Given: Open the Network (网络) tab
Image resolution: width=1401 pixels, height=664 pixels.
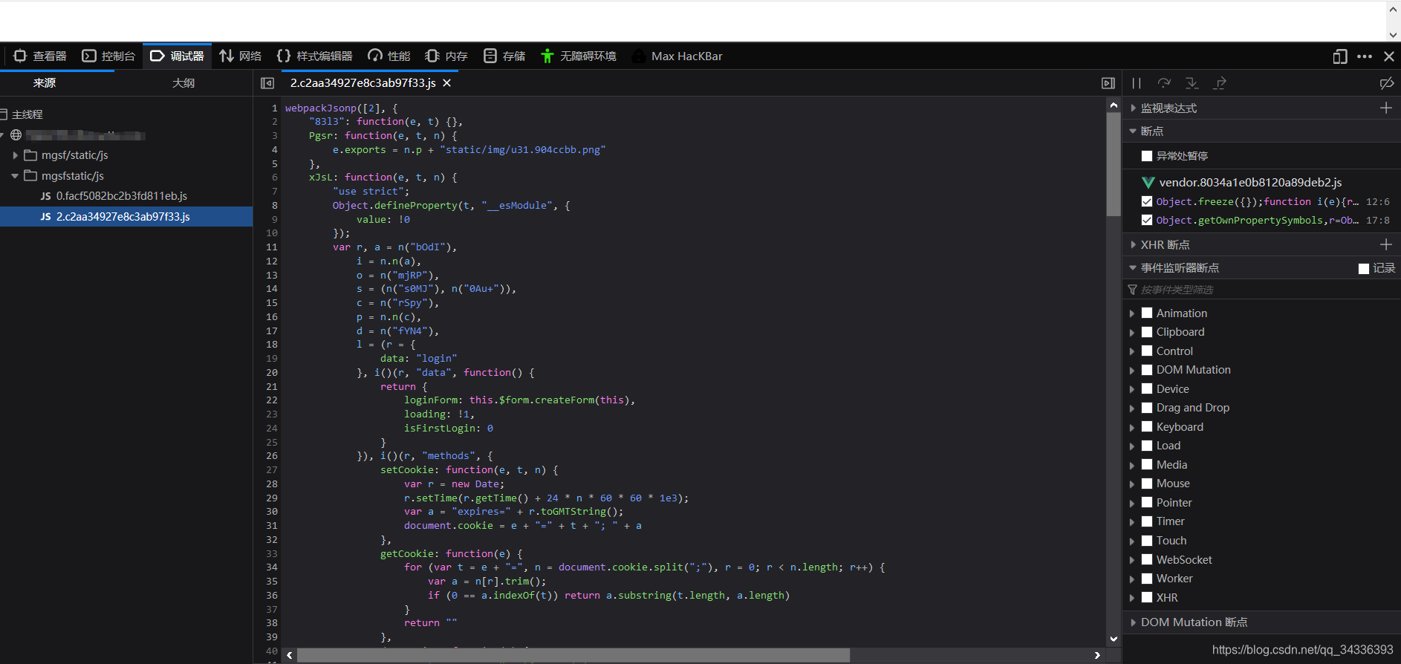Looking at the screenshot, I should (240, 56).
